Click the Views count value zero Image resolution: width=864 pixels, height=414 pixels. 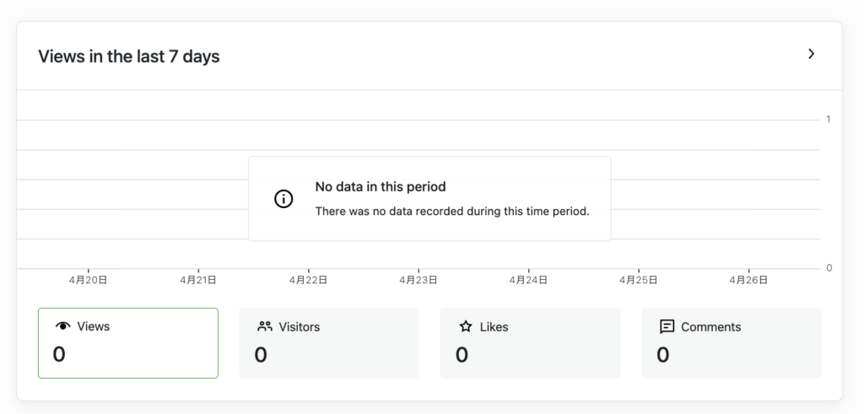59,354
